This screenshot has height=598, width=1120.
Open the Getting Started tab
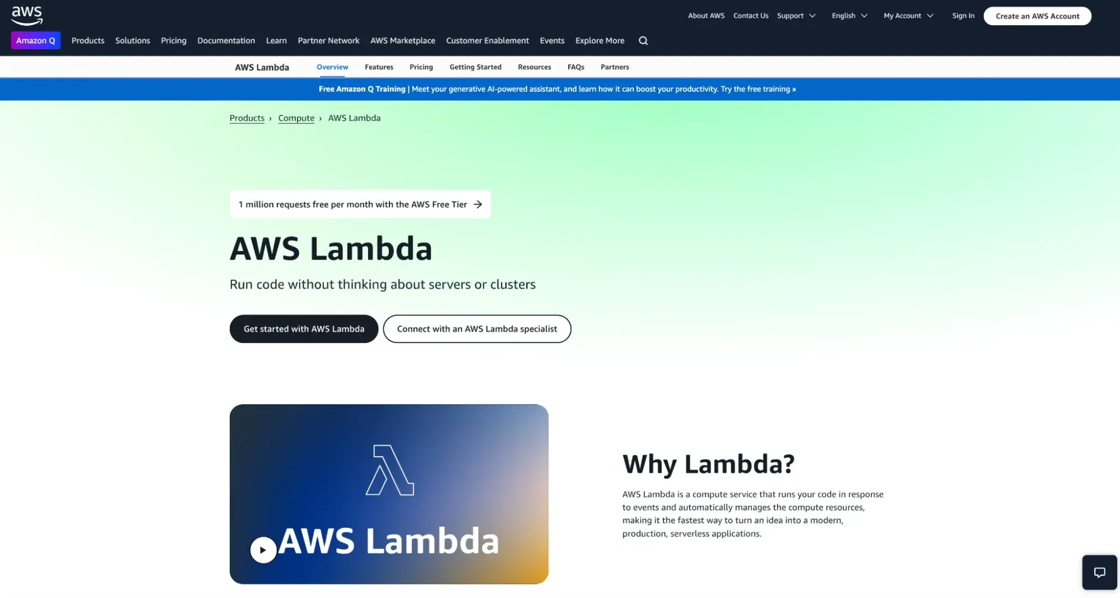click(x=475, y=67)
